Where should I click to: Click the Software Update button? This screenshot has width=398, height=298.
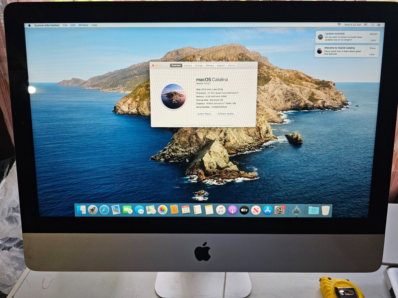227,114
